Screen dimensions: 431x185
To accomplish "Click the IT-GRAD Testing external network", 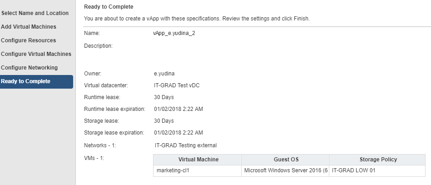I will coord(186,145).
